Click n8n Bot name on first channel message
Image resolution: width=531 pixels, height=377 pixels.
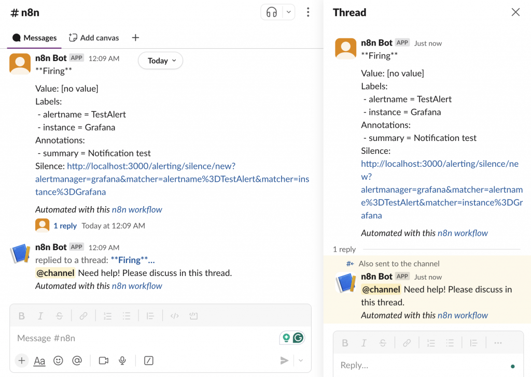(51, 58)
